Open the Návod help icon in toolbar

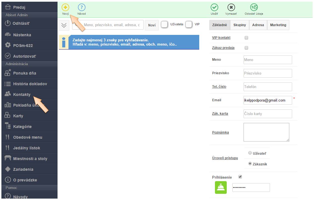click(x=81, y=8)
